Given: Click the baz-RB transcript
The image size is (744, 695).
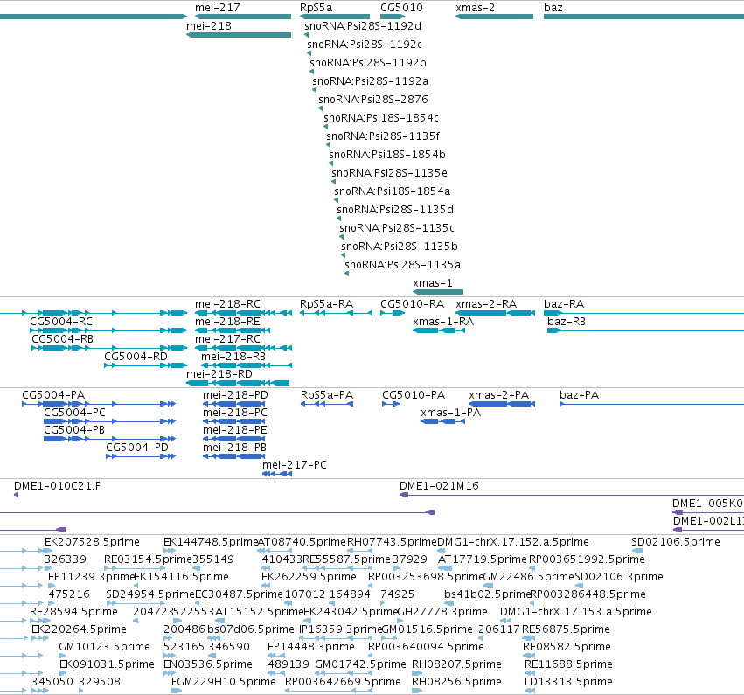Looking at the screenshot, I should pyautogui.click(x=646, y=330).
